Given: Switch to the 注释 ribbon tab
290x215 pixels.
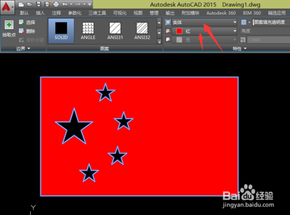Looking at the screenshot, I should point(56,13).
